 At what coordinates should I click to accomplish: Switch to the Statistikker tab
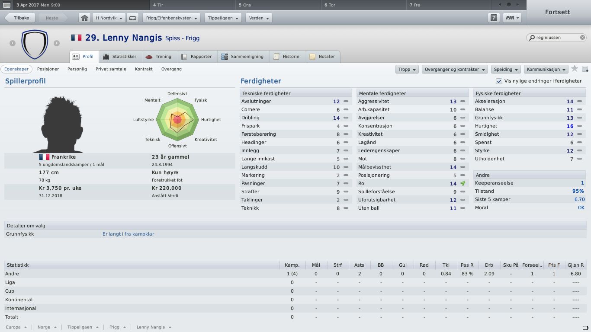(120, 57)
